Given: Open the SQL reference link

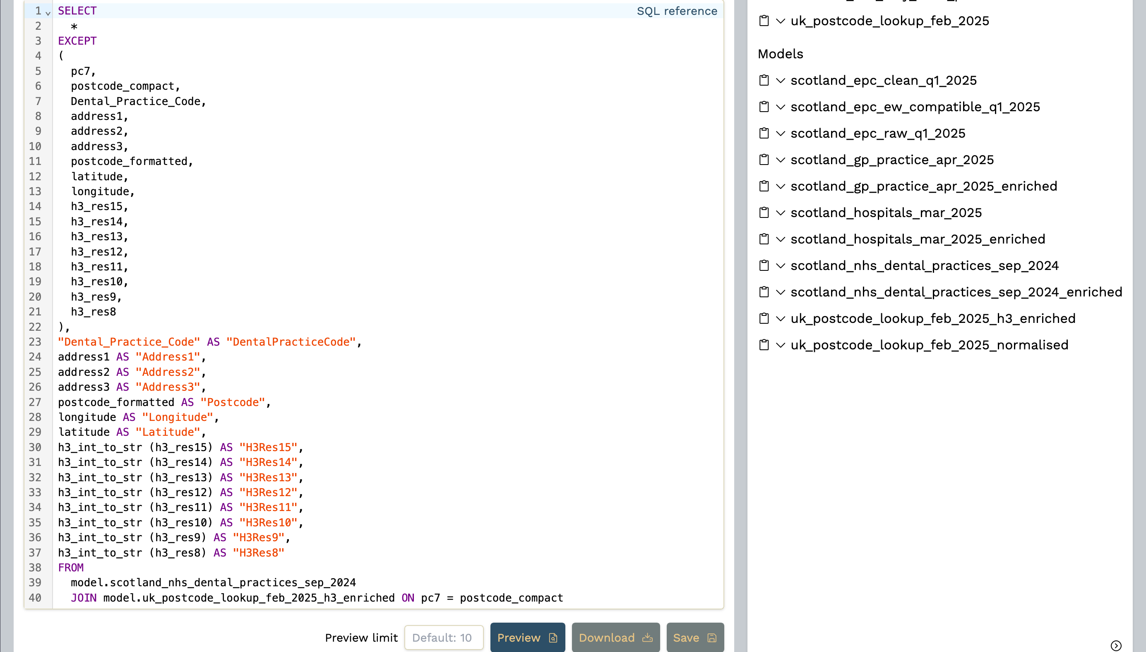Looking at the screenshot, I should pos(676,11).
